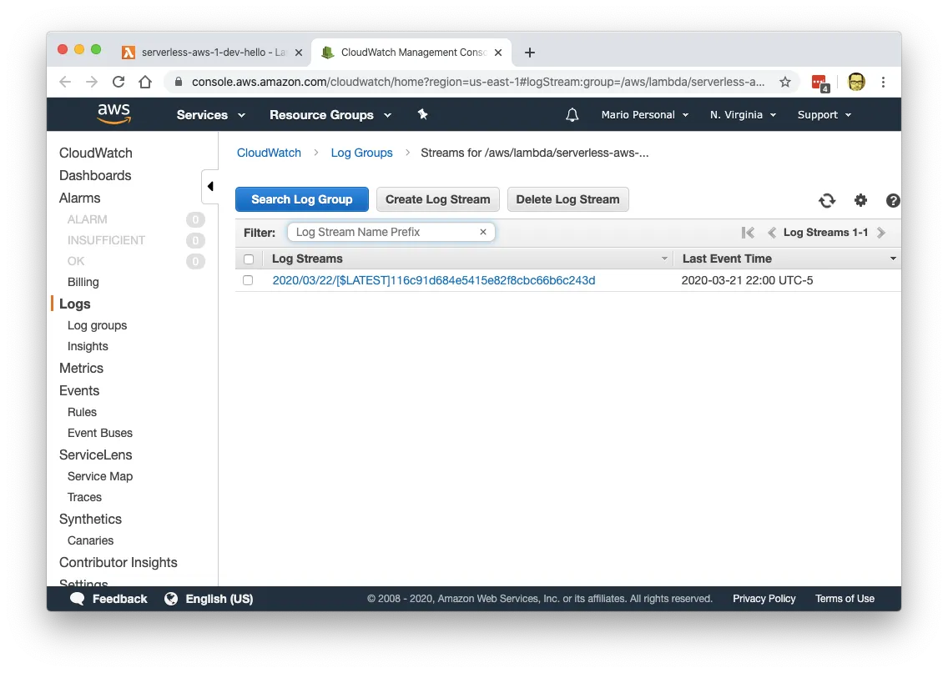Reload the CloudWatch page
948x673 pixels.
tap(118, 83)
